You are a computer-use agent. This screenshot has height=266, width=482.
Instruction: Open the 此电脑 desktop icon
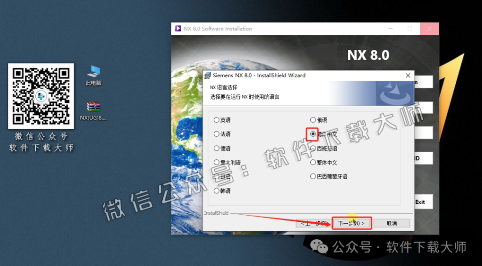(94, 76)
